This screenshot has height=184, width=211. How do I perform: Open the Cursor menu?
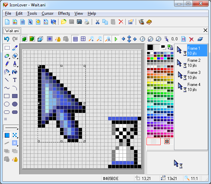[x=47, y=13]
